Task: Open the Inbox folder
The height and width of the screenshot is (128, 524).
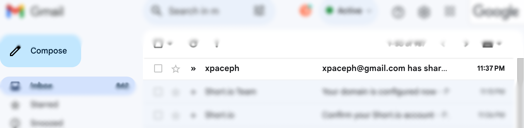Action: point(68,86)
